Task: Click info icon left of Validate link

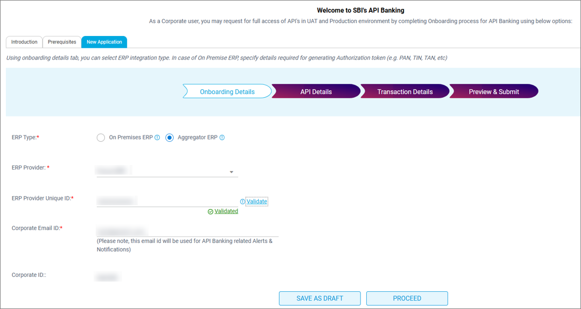Action: click(x=243, y=202)
